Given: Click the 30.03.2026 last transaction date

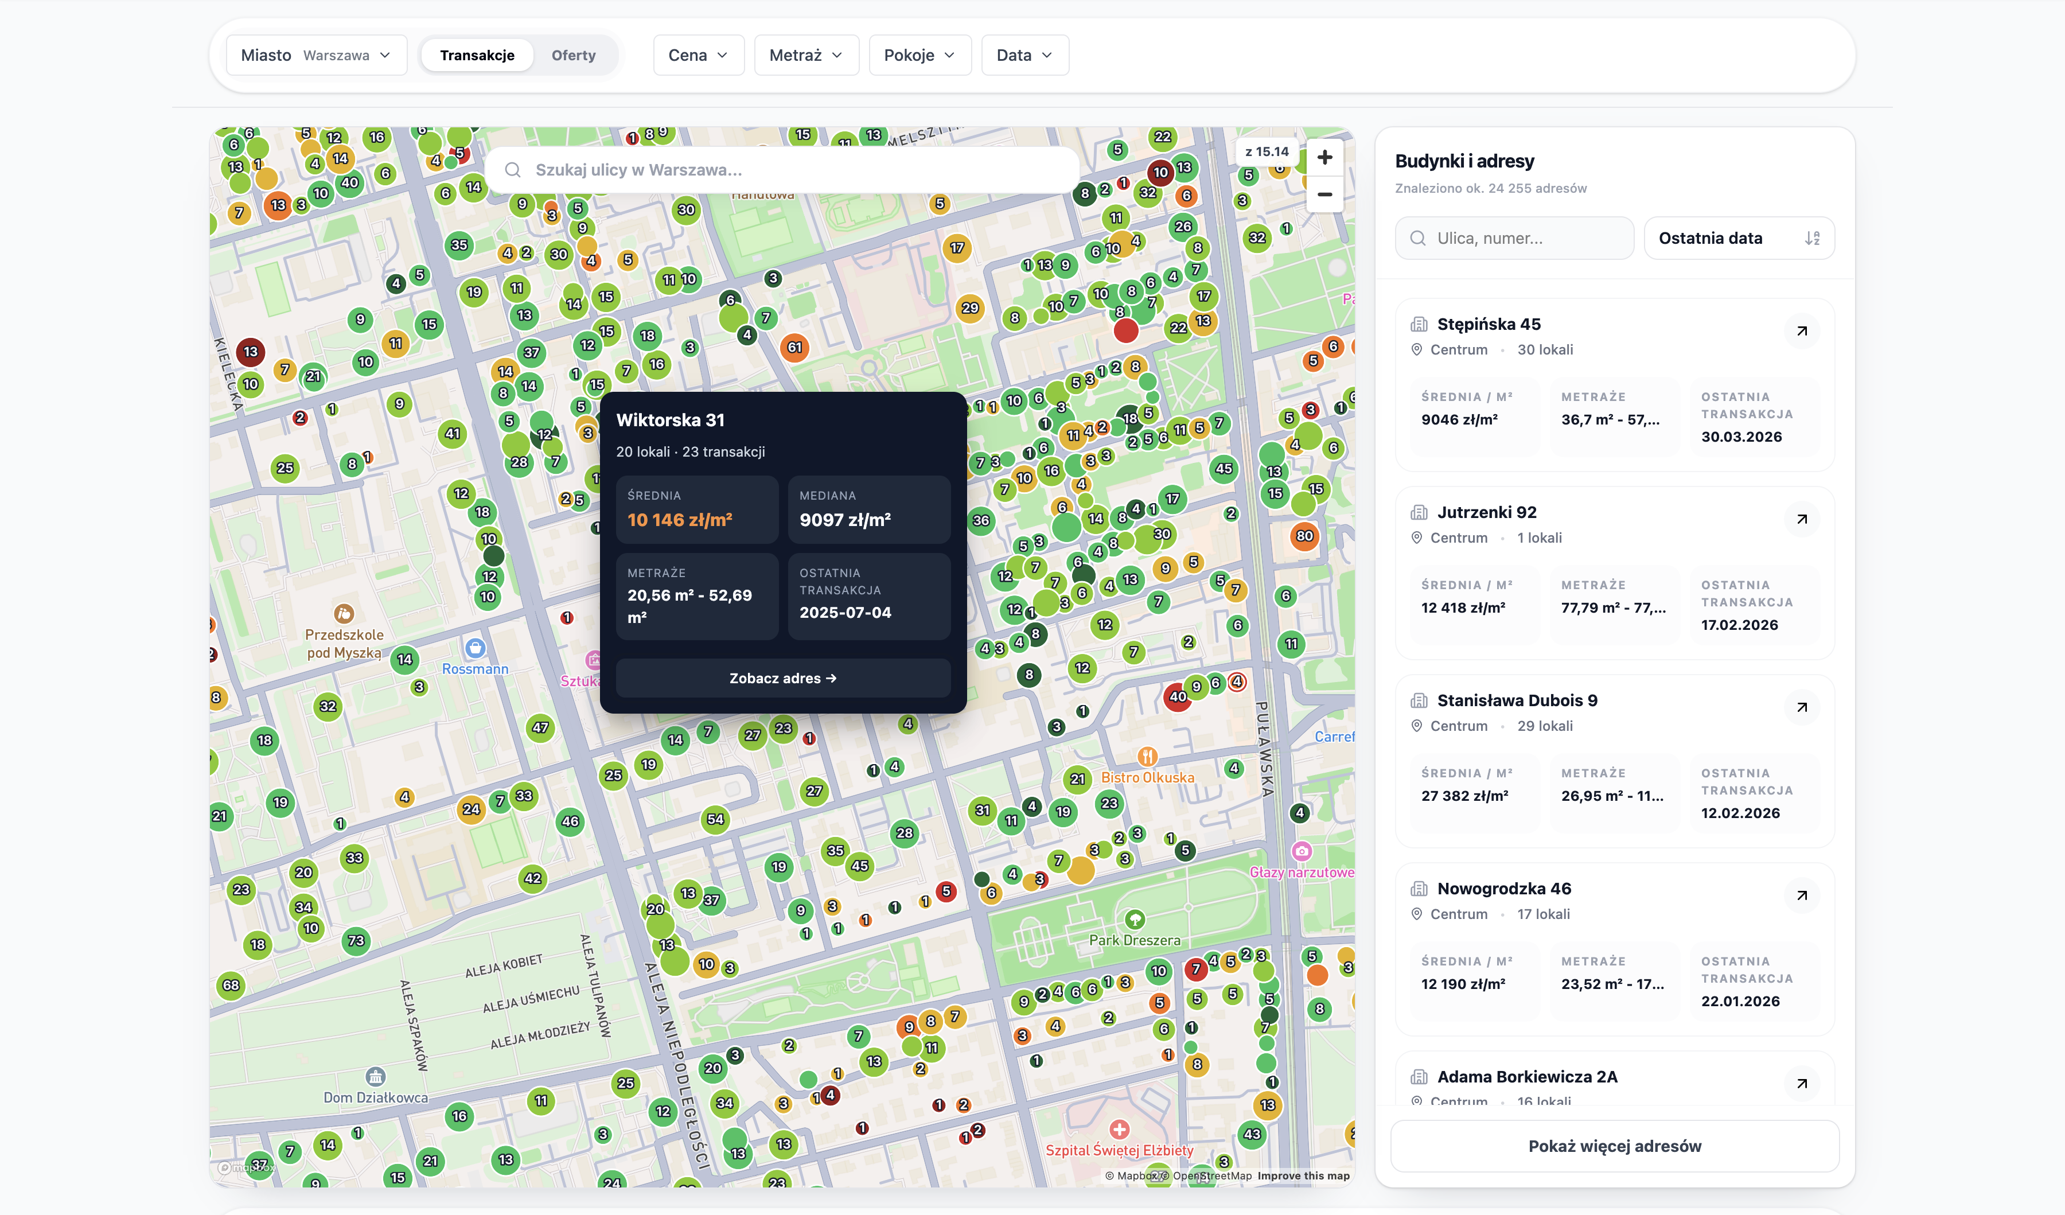Looking at the screenshot, I should [1741, 438].
